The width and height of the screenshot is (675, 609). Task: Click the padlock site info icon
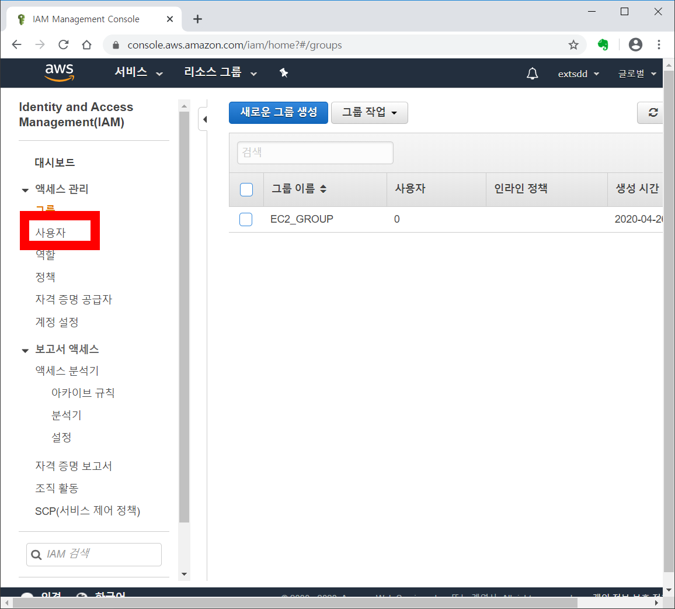coord(116,45)
